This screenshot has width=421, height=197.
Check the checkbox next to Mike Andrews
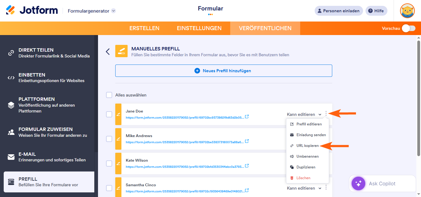[x=109, y=139]
